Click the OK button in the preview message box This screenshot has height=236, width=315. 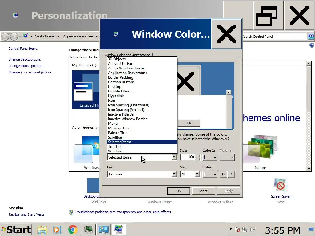[x=189, y=123]
